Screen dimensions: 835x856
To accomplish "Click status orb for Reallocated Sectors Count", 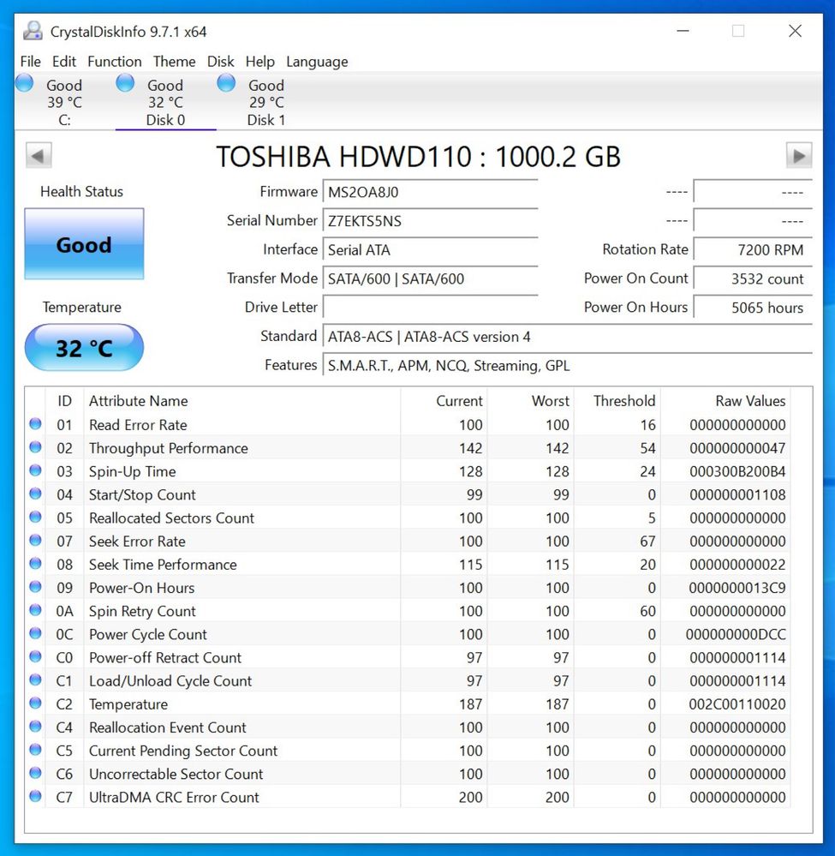I will tap(35, 517).
